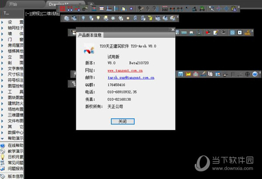Click the 176458416 QQ group number
This screenshot has width=262, height=179.
click(x=116, y=85)
